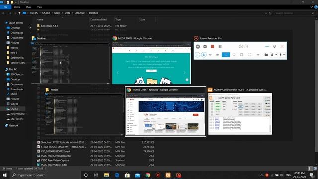Viewport: 318px width, 179px height.
Task: Open This PC in navigation pane
Action: pyautogui.click(x=13, y=69)
